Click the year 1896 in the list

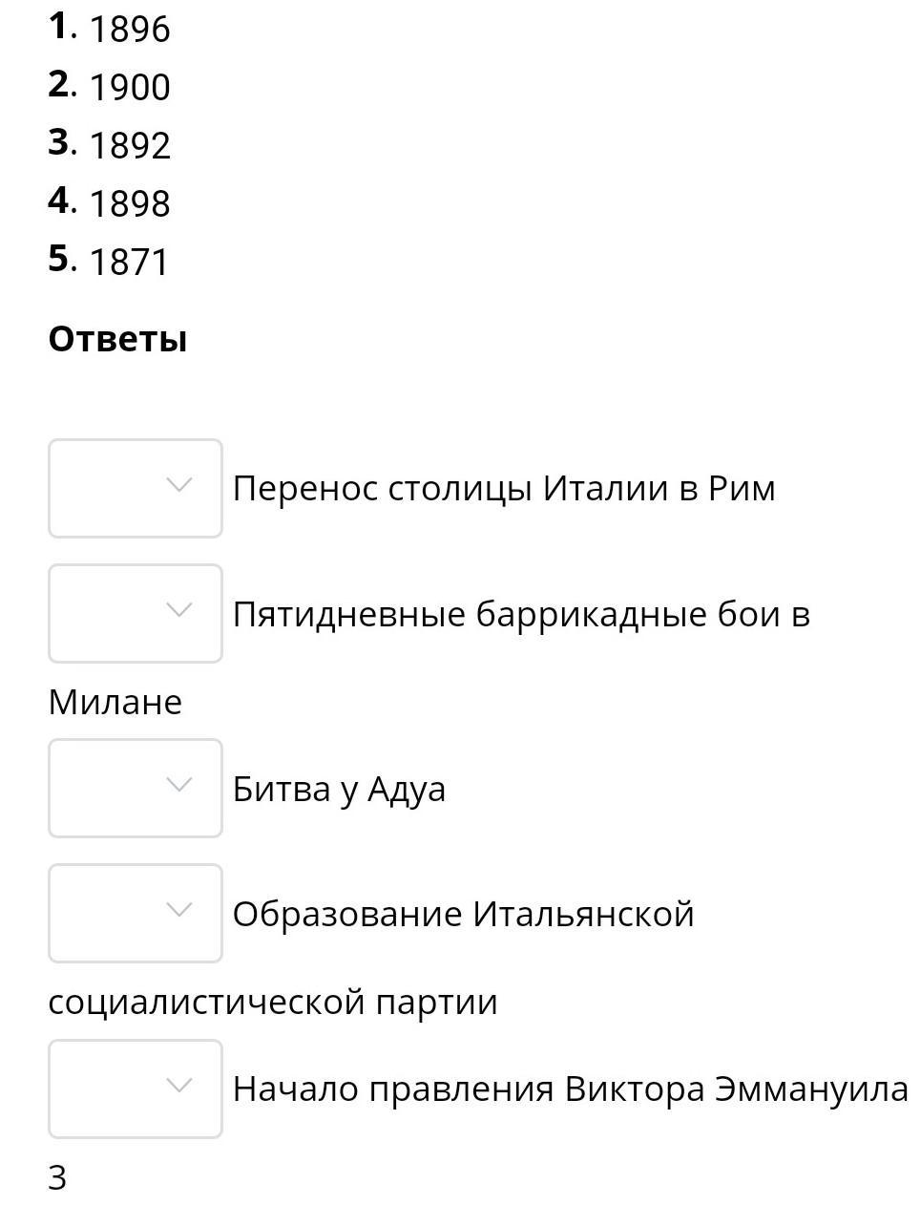coord(130,30)
